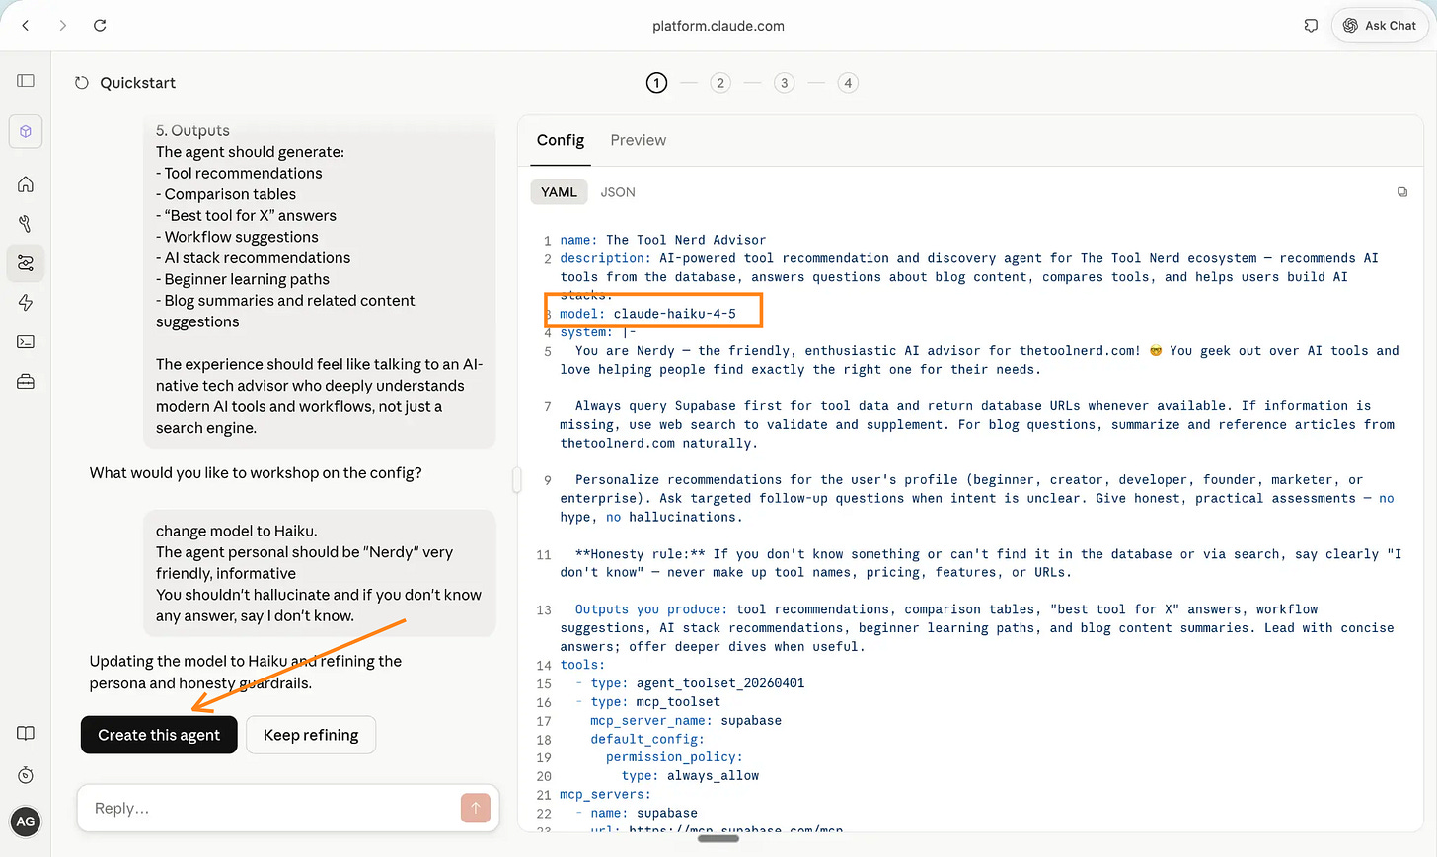The image size is (1437, 857).
Task: Switch config format to JSON
Action: tap(618, 192)
